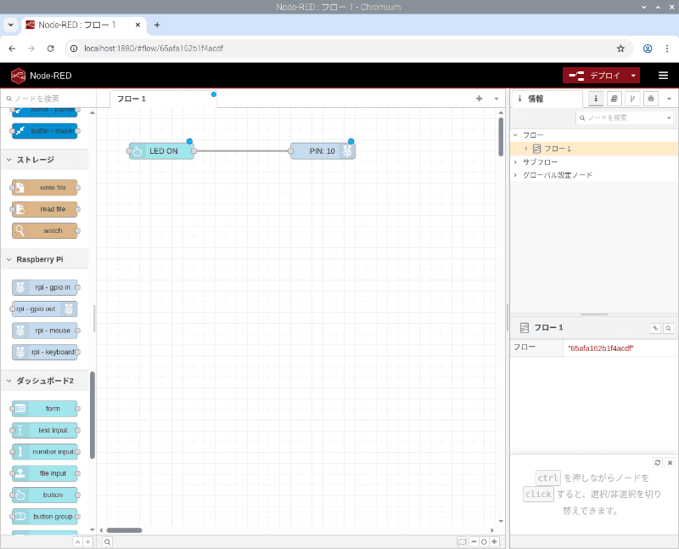This screenshot has height=549, width=679.
Task: Open the sidebar tabs dropdown arrow
Action: pos(669,99)
